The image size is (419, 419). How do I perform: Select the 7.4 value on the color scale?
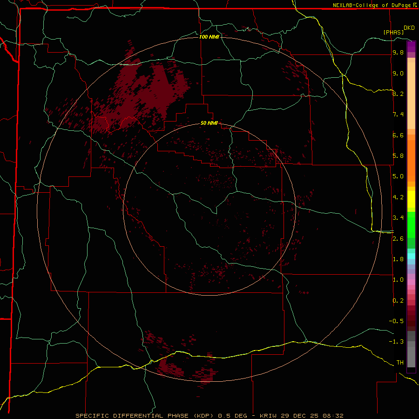click(x=398, y=115)
